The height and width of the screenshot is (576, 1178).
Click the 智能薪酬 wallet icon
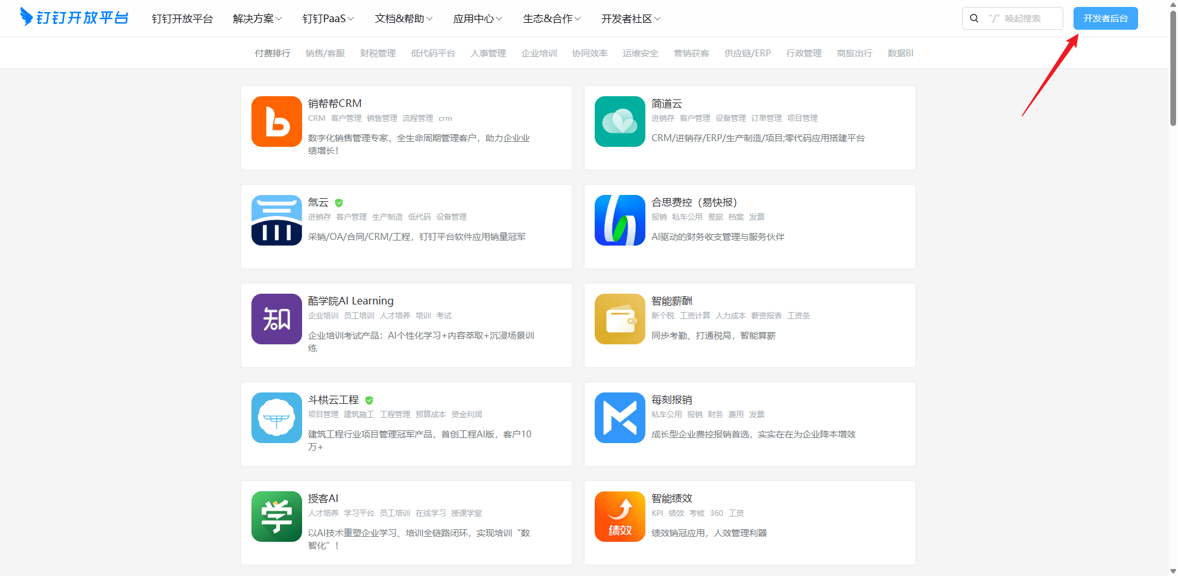(620, 319)
